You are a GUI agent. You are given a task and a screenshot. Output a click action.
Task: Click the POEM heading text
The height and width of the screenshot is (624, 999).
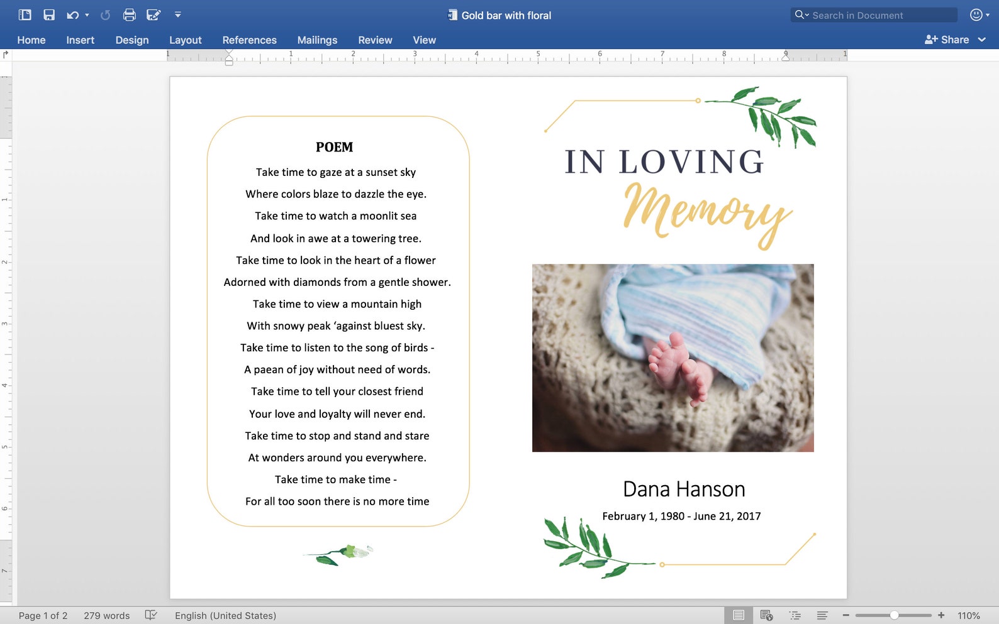point(335,147)
